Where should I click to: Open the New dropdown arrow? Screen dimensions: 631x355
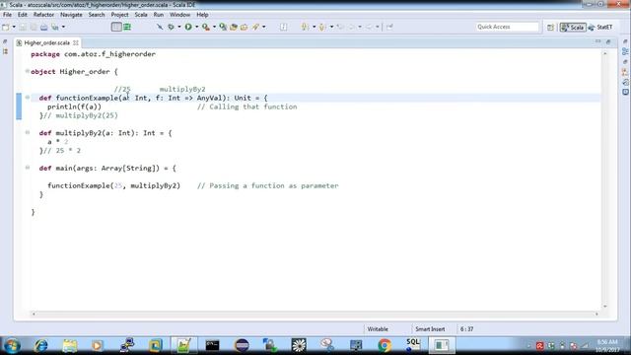point(14,27)
